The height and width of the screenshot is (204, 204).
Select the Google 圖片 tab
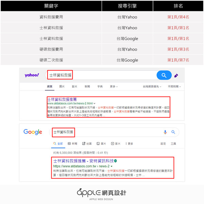pos(101,143)
